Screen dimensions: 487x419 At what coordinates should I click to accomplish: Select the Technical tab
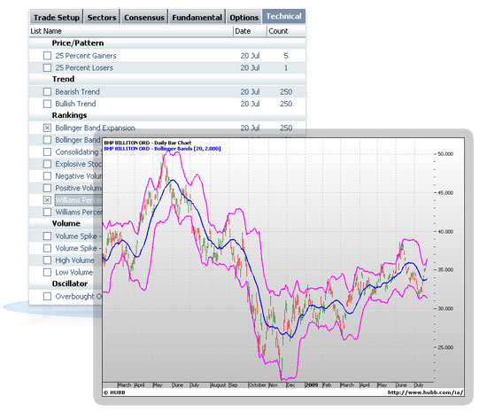tap(284, 16)
